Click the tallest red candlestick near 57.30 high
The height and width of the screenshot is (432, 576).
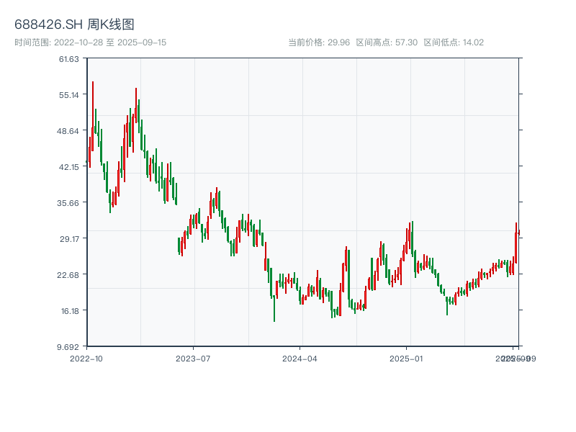[93, 116]
